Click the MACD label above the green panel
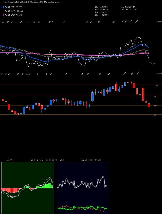Screen dimensions: 162x214 pos(9,160)
